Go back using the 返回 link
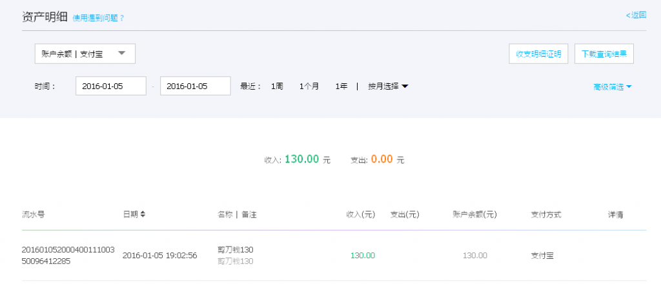The width and height of the screenshot is (661, 286). [x=636, y=15]
